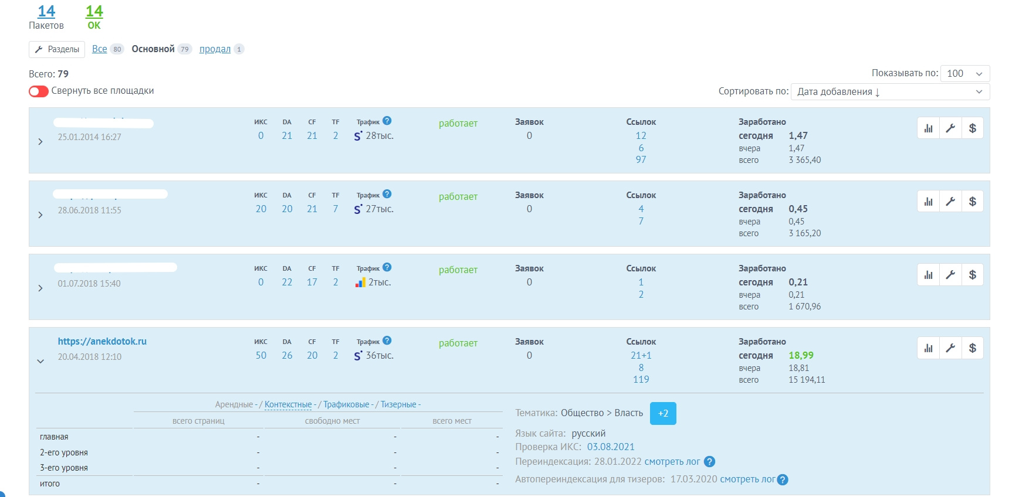Viewport: 1029px width, 497px height.
Task: Toggle 'Свернуть все площадки' switch
Action: click(39, 91)
